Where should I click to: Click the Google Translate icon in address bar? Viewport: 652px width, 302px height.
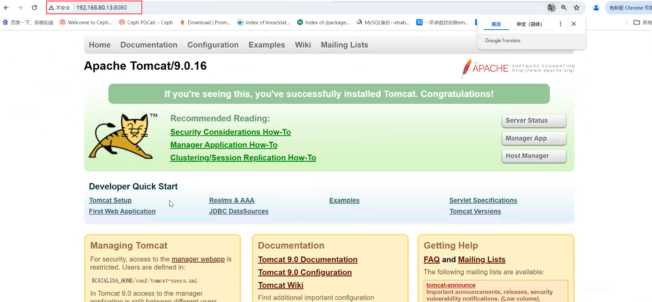[x=551, y=8]
